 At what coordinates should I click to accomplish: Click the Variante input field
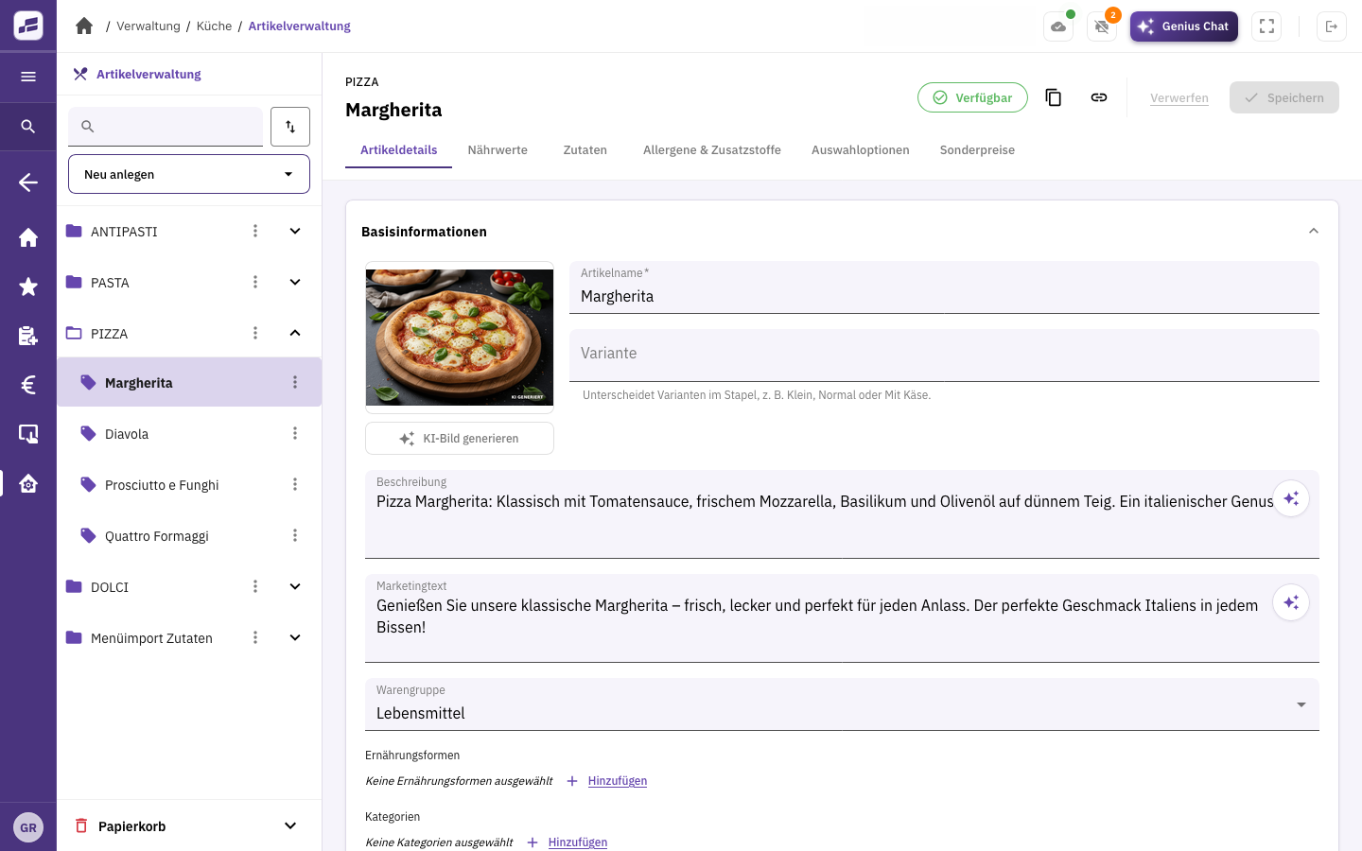(x=944, y=356)
